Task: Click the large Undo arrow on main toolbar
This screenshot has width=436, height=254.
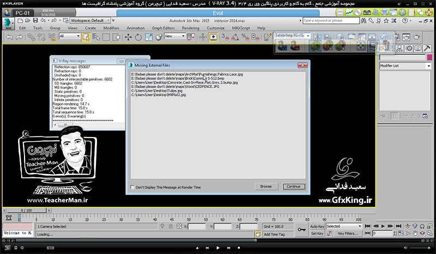Action: (9, 37)
